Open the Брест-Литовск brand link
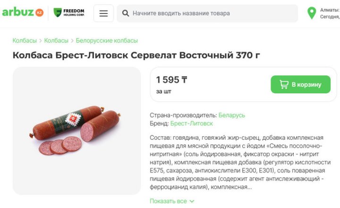This screenshot has height=208, width=340. click(191, 124)
